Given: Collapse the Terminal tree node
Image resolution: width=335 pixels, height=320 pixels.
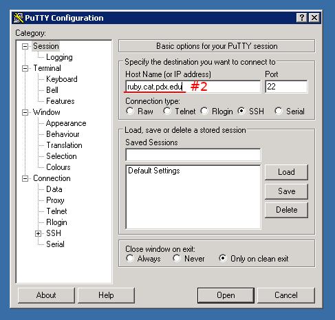Looking at the screenshot, I should (x=25, y=68).
